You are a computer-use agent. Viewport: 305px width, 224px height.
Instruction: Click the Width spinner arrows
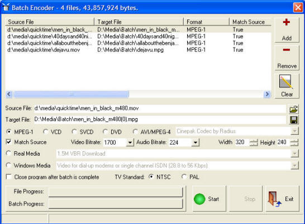(254, 142)
